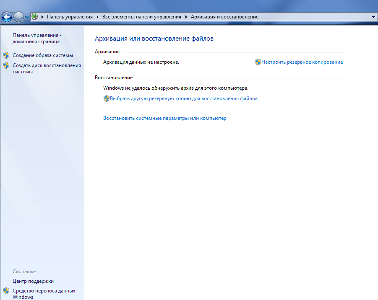This screenshot has width=378, height=300.
Task: Open Панель управления - домашняя страница link
Action: click(x=37, y=38)
